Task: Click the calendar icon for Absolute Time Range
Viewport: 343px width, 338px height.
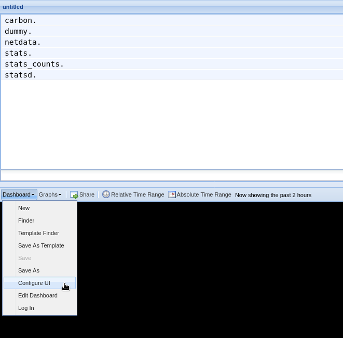Action: pyautogui.click(x=172, y=194)
